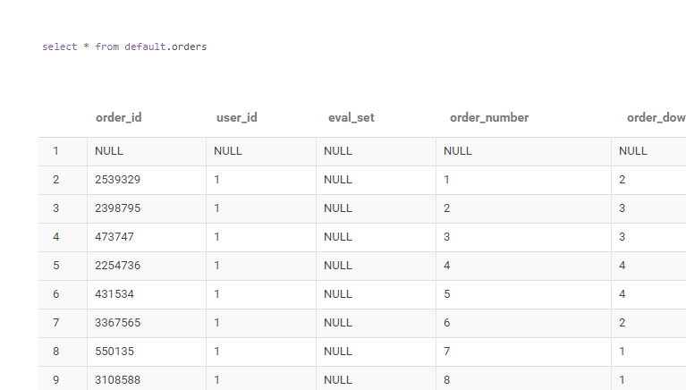Image resolution: width=686 pixels, height=390 pixels.
Task: Click the order_id column header
Action: [118, 117]
